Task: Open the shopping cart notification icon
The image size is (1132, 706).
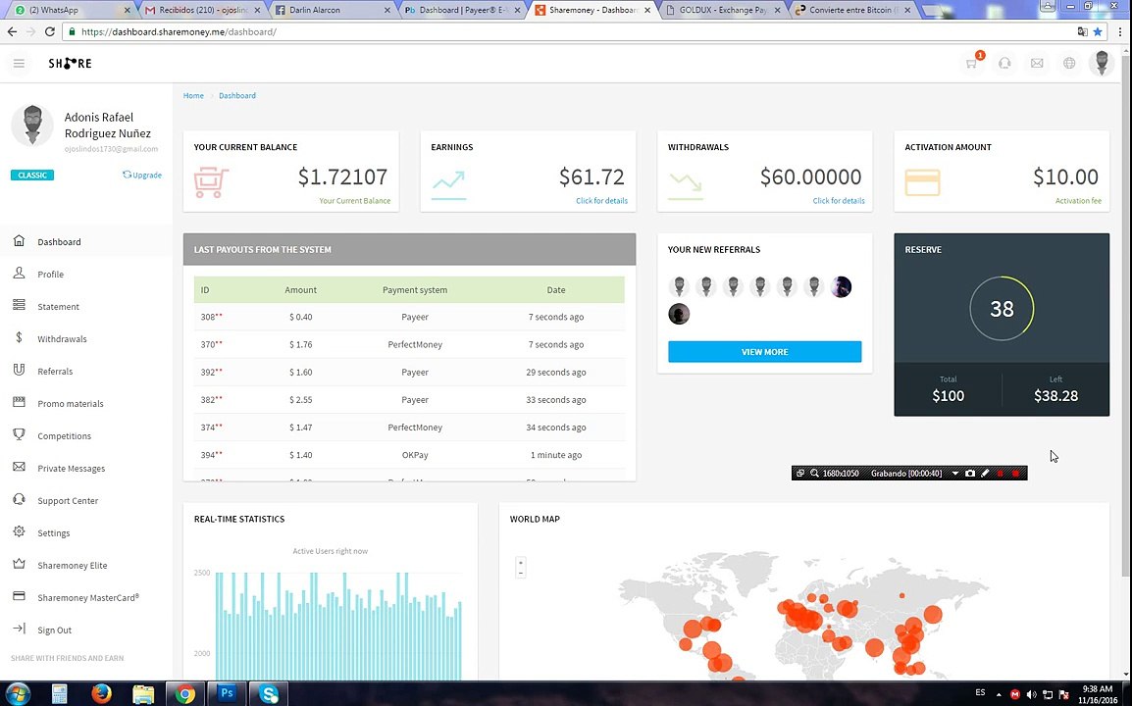Action: coord(972,64)
